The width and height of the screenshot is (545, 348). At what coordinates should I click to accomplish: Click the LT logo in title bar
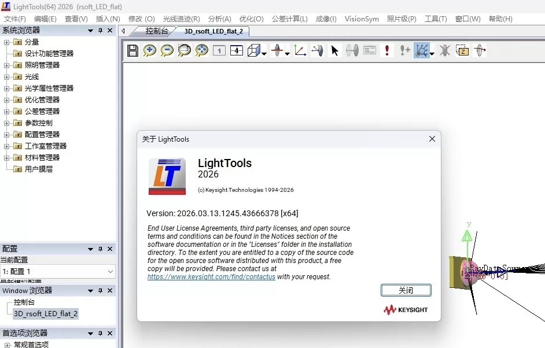6,6
